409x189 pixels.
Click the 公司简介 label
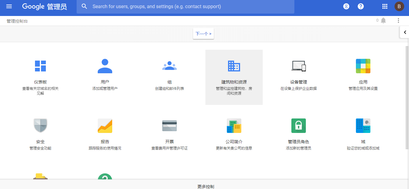pos(234,142)
